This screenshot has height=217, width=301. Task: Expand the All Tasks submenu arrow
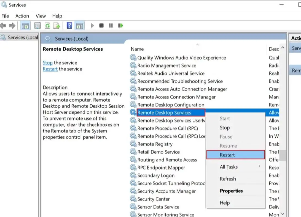click(259, 167)
